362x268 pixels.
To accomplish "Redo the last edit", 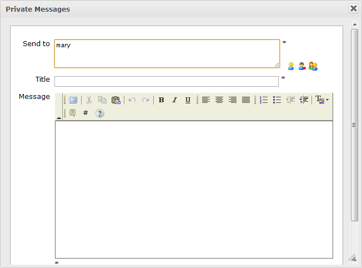I will pyautogui.click(x=145, y=100).
